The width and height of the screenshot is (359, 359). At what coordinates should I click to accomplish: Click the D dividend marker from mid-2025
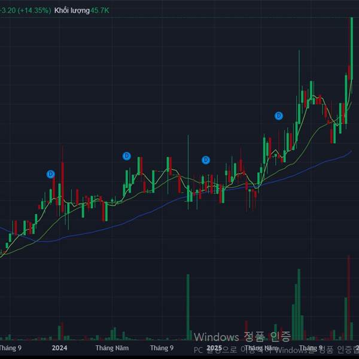(x=279, y=116)
